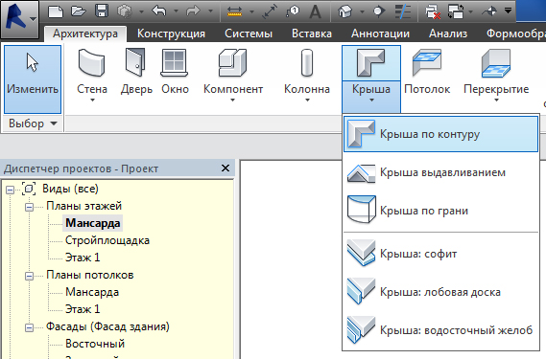Collapse the Планы этажей node
Viewport: 546px width, 359px height.
(x=29, y=207)
